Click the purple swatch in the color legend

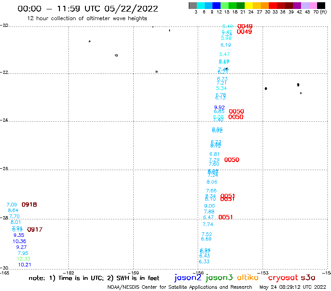[x=297, y=5]
